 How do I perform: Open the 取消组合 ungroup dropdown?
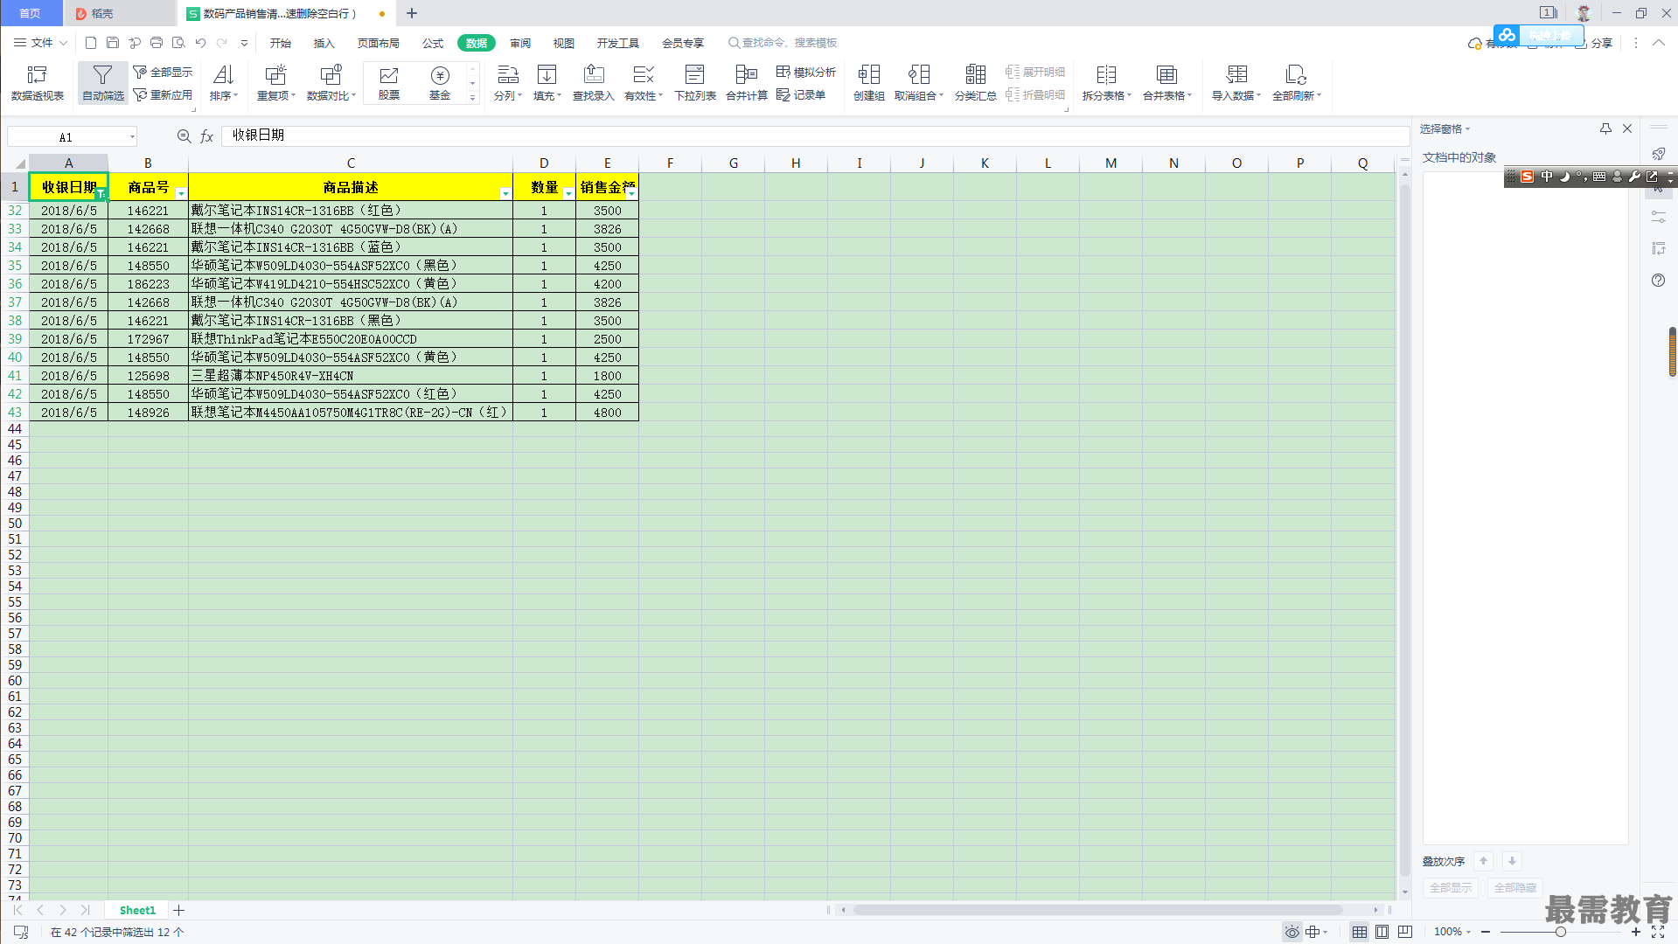pyautogui.click(x=919, y=83)
